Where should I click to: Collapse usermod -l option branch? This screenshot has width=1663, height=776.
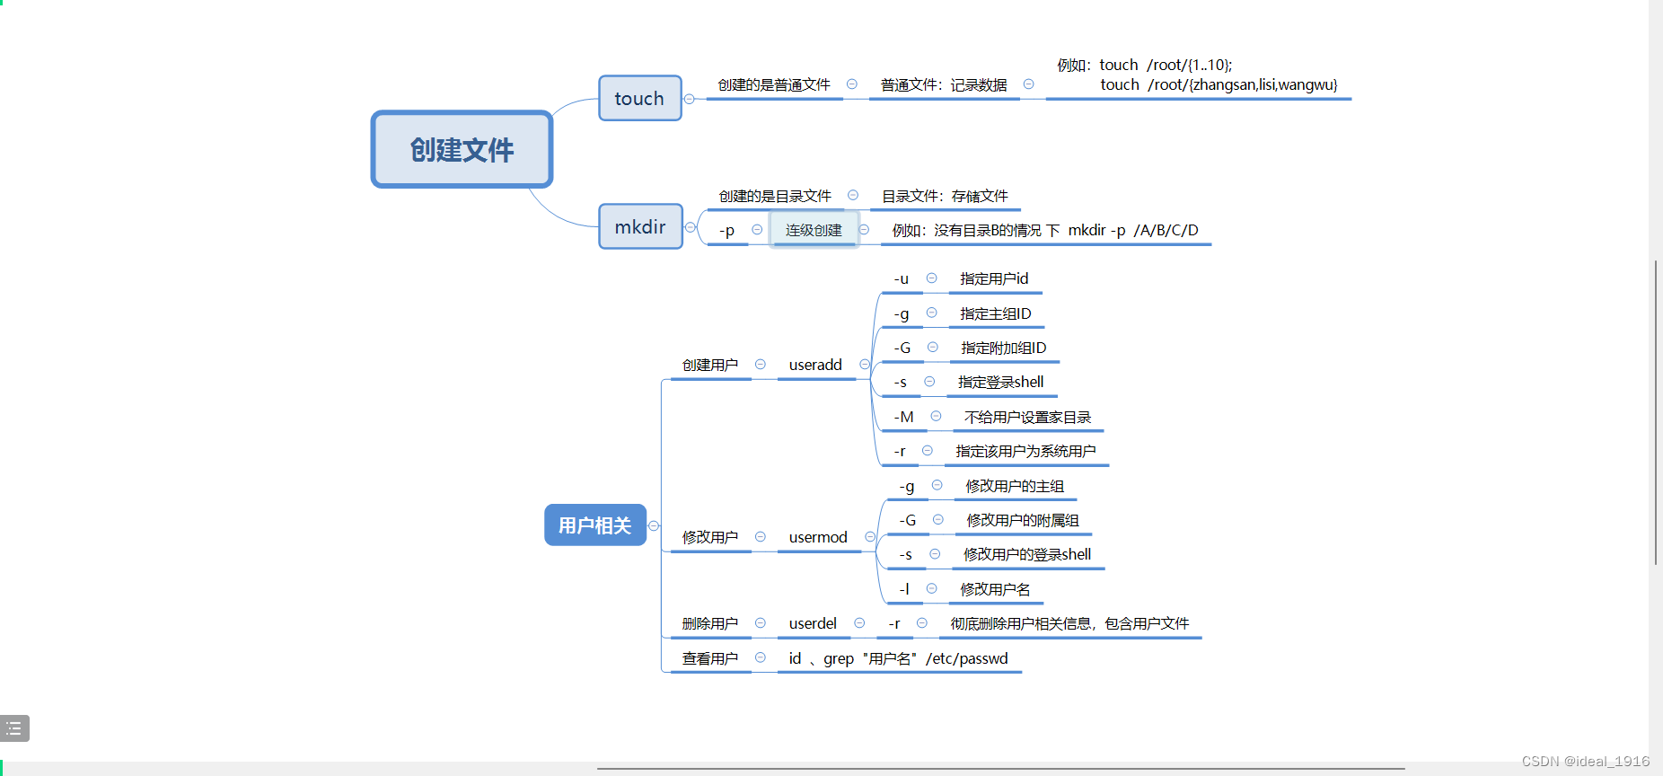click(x=932, y=588)
